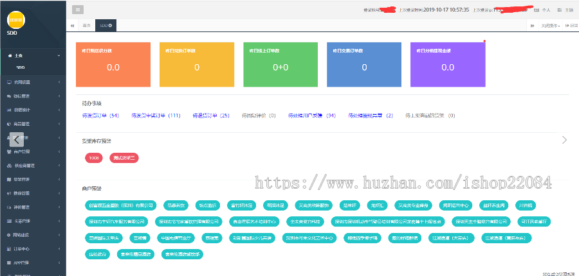Expand the 订单中心 menu chevron
579x276 pixels.
[x=59, y=249]
